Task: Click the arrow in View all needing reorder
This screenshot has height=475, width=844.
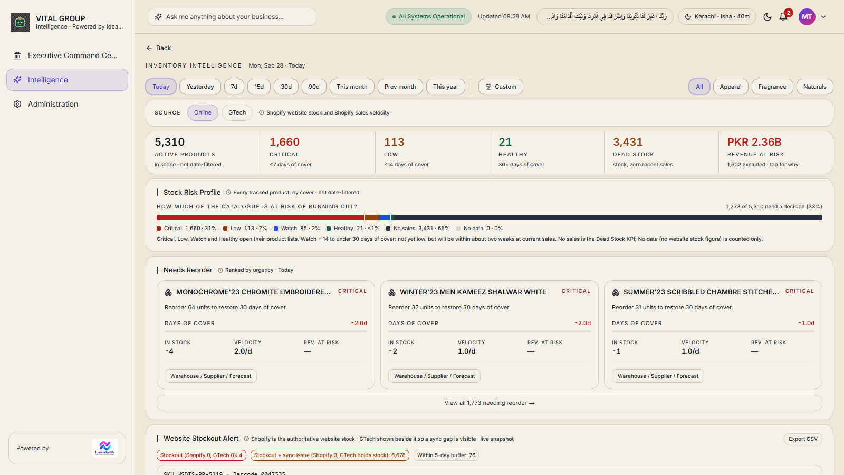Action: coord(532,403)
